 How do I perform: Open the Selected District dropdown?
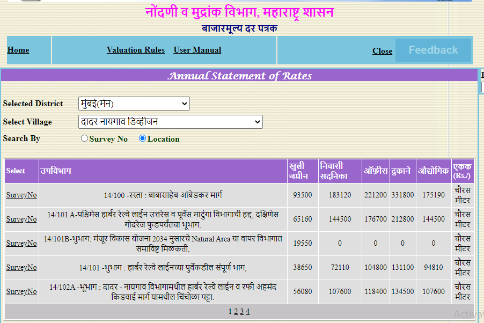[x=134, y=104]
